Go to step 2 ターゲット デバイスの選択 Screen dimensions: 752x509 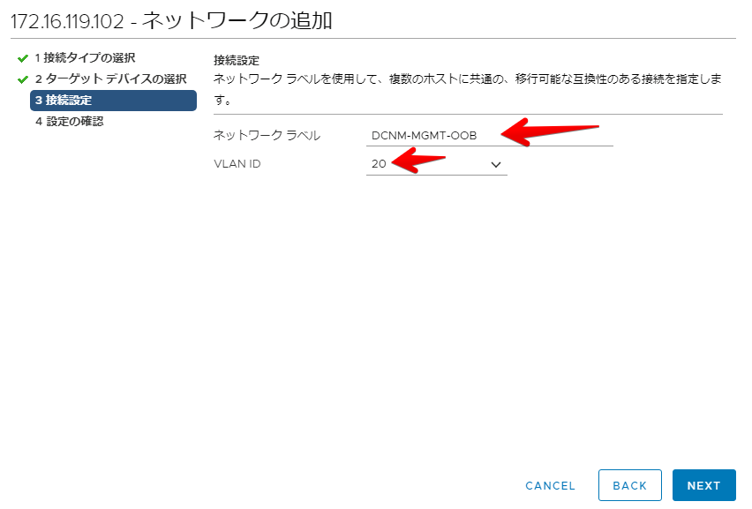[111, 79]
